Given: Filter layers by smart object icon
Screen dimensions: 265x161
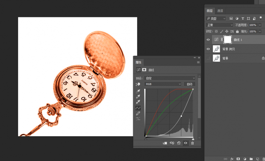Looking at the screenshot, I should pos(254,18).
